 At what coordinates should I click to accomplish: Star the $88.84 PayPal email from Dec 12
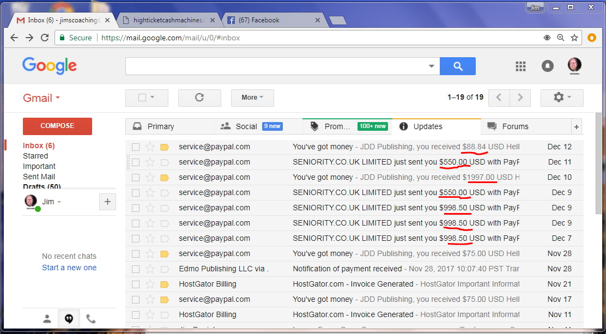[150, 147]
